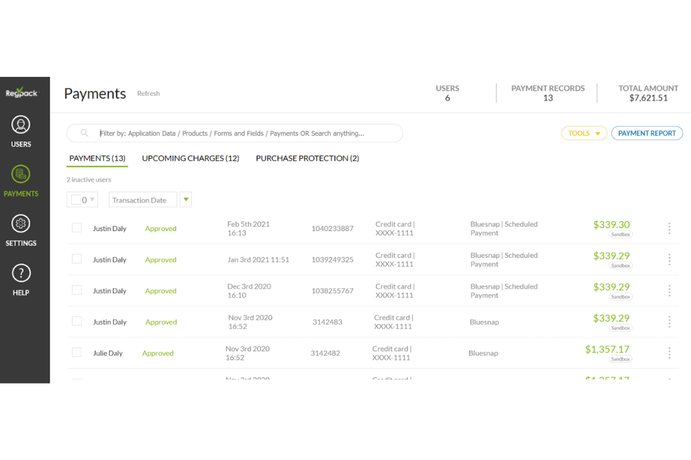This screenshot has height=460, width=691.
Task: Click the Regpack logo
Action: pos(21,93)
